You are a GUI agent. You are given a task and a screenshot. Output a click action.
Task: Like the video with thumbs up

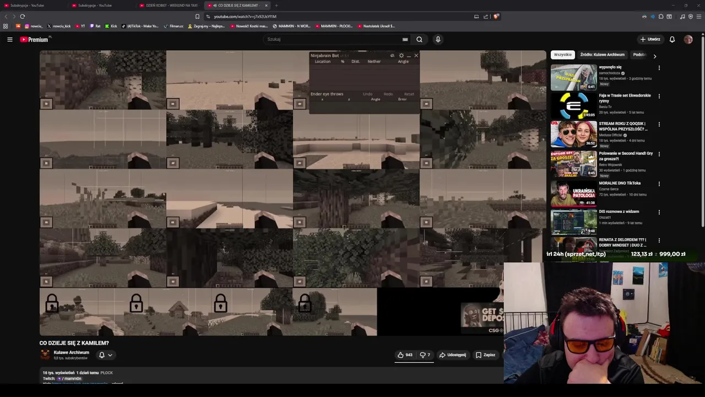405,355
